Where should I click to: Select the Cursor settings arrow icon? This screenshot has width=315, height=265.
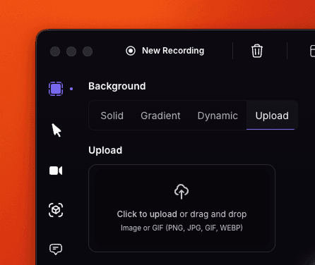click(57, 130)
